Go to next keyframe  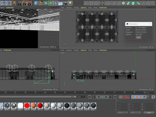pos(110,97)
